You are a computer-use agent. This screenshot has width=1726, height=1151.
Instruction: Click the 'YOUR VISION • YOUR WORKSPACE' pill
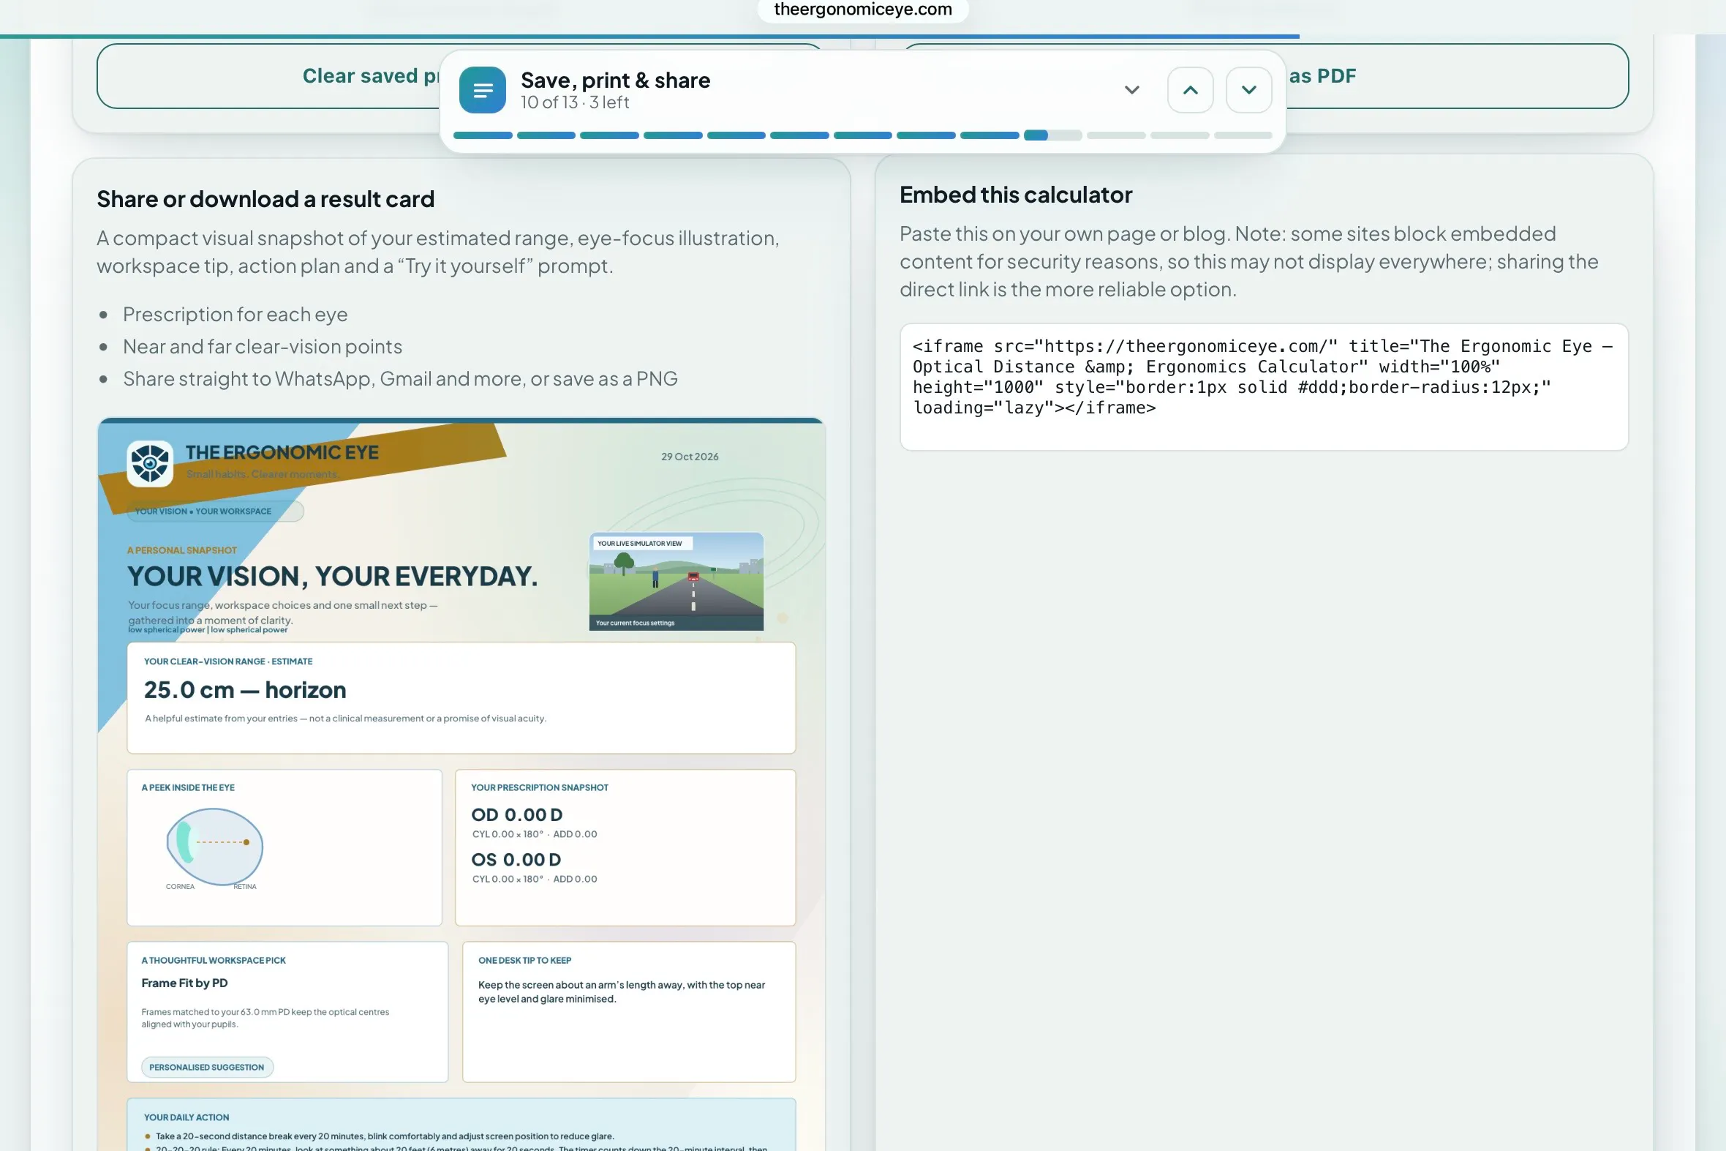(x=215, y=511)
